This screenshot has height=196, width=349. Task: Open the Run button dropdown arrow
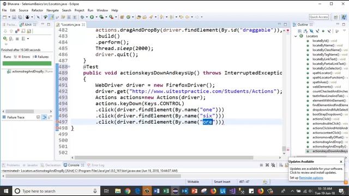[x=96, y=17]
